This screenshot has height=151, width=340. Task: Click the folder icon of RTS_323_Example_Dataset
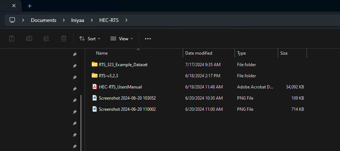point(95,64)
